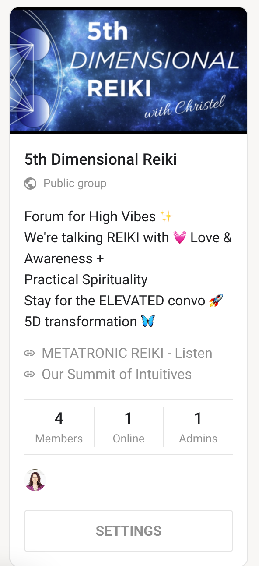The height and width of the screenshot is (566, 259).
Task: Click the group title 5th Dimensional Reiki
Action: click(x=100, y=159)
